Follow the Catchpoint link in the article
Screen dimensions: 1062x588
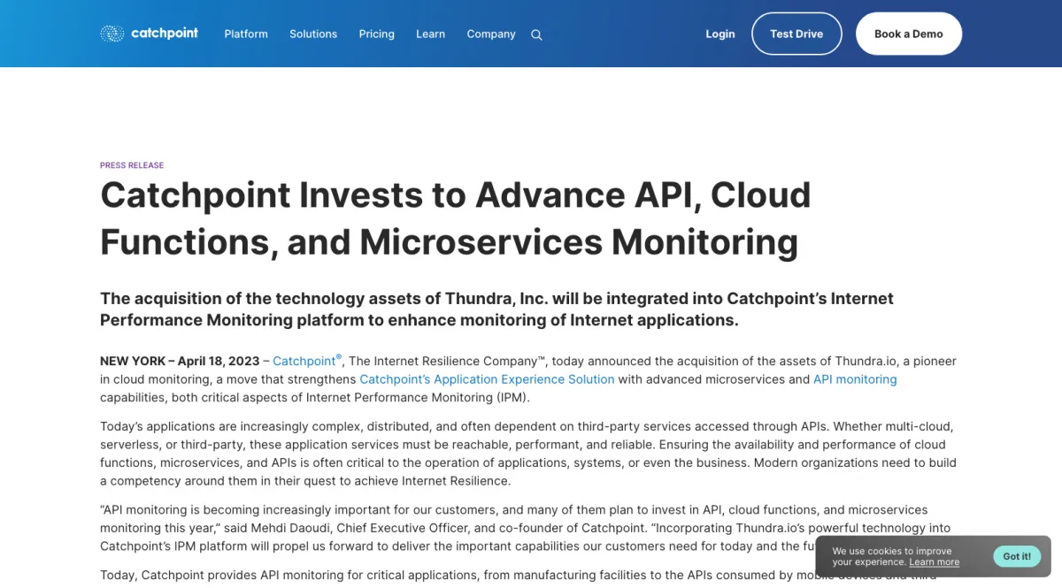coord(307,361)
